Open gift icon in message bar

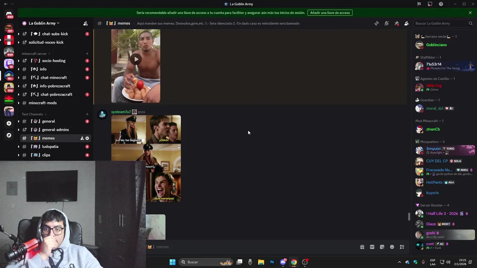click(x=362, y=247)
